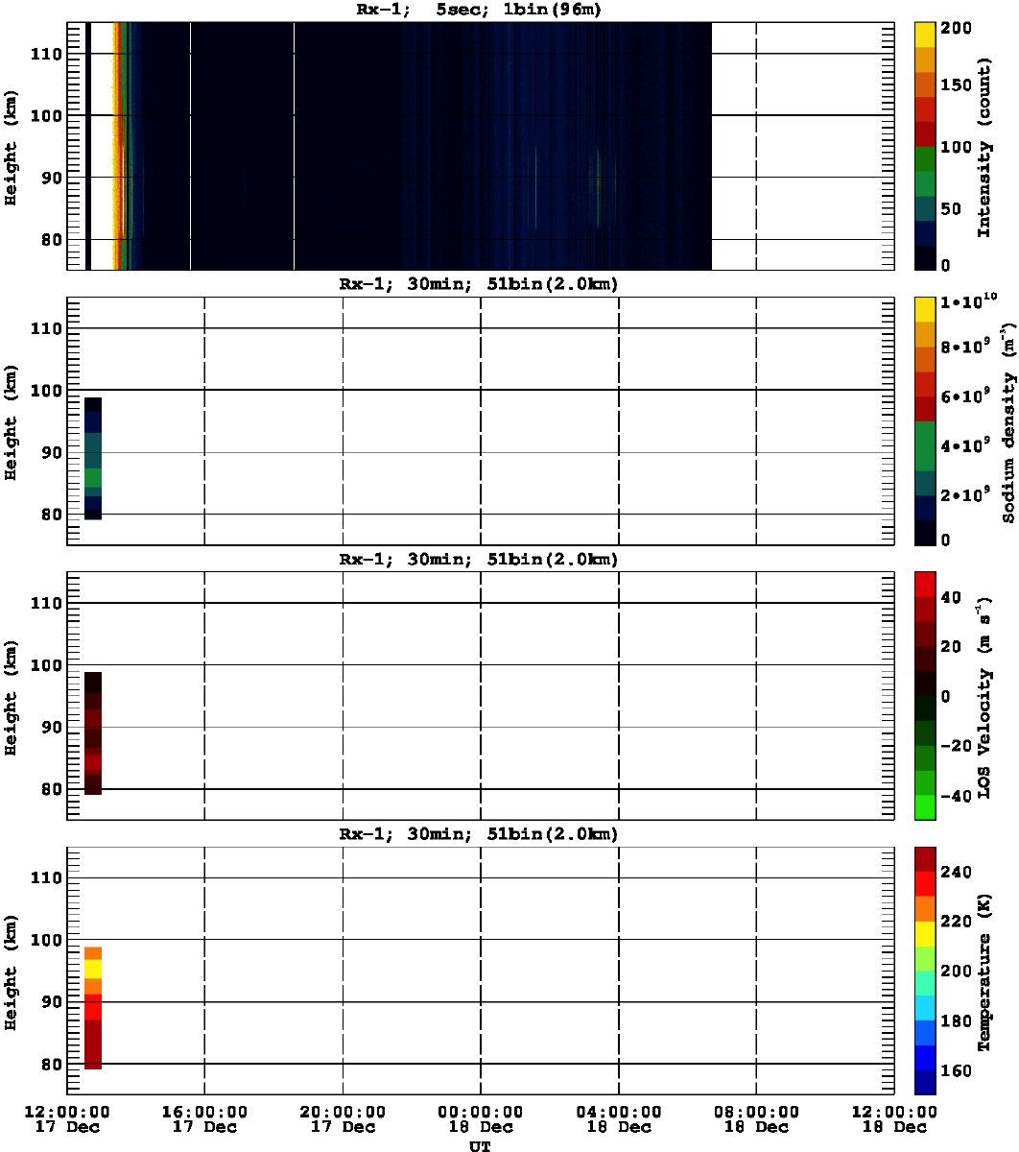This screenshot has width=1019, height=1152.
Task: Click the 08:00:00 18 Dec time label
Action: click(x=756, y=1118)
